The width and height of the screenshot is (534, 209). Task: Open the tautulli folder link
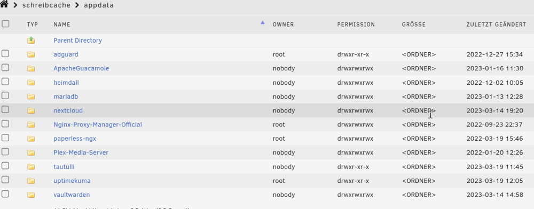(x=64, y=167)
